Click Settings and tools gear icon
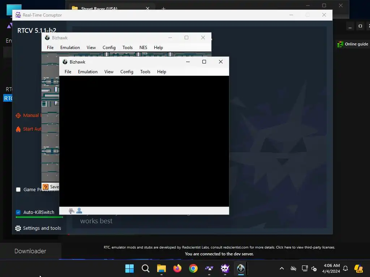 point(18,228)
